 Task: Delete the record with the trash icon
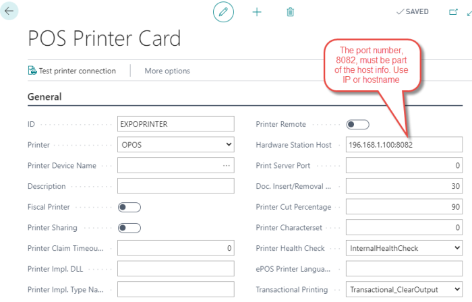pos(290,12)
